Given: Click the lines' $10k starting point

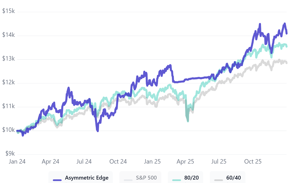Looking at the screenshot, I should coord(17,131).
